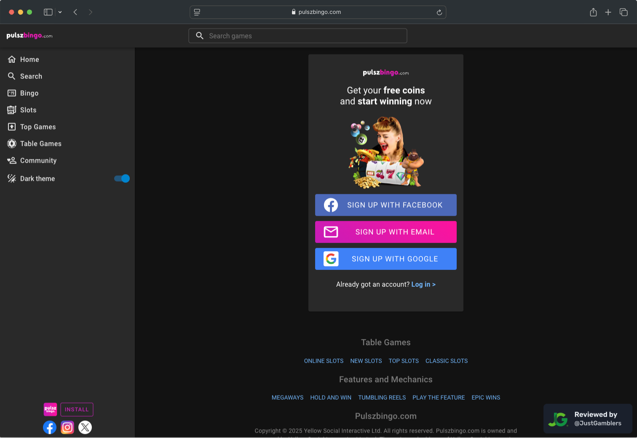The width and height of the screenshot is (637, 438).
Task: Open the sidebar options dropdown chevron
Action: click(x=60, y=12)
